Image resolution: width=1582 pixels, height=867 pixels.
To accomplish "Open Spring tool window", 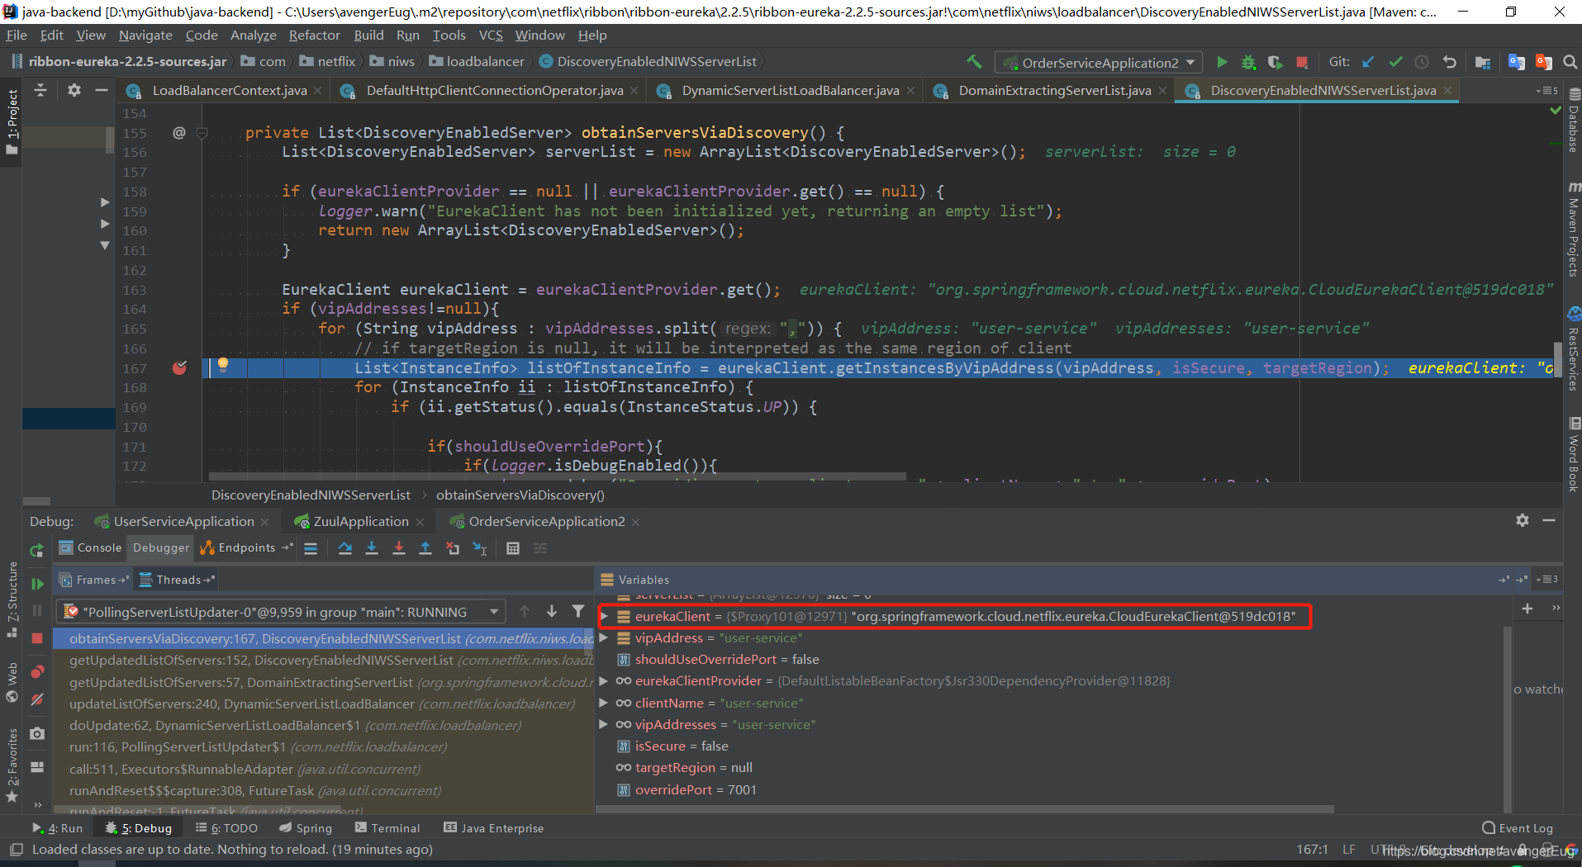I will coord(306,828).
